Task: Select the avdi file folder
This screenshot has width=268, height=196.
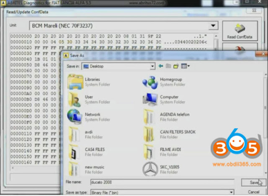Action: 85,134
